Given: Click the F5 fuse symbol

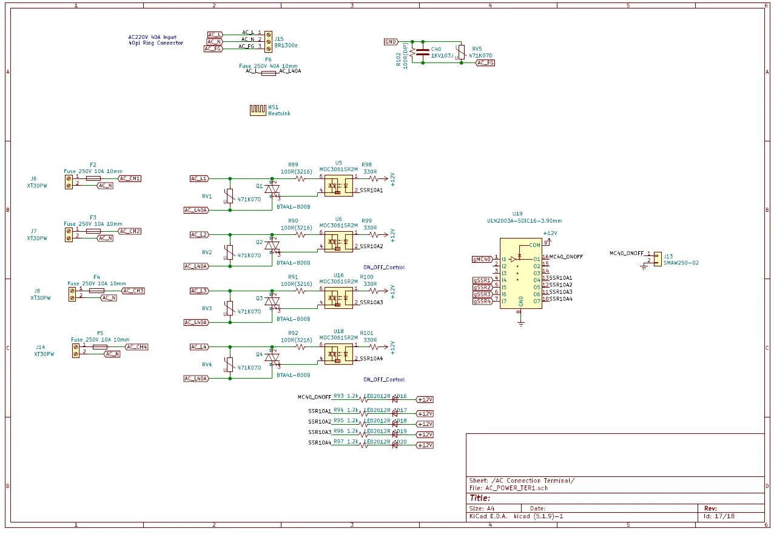Looking at the screenshot, I should click(x=100, y=346).
